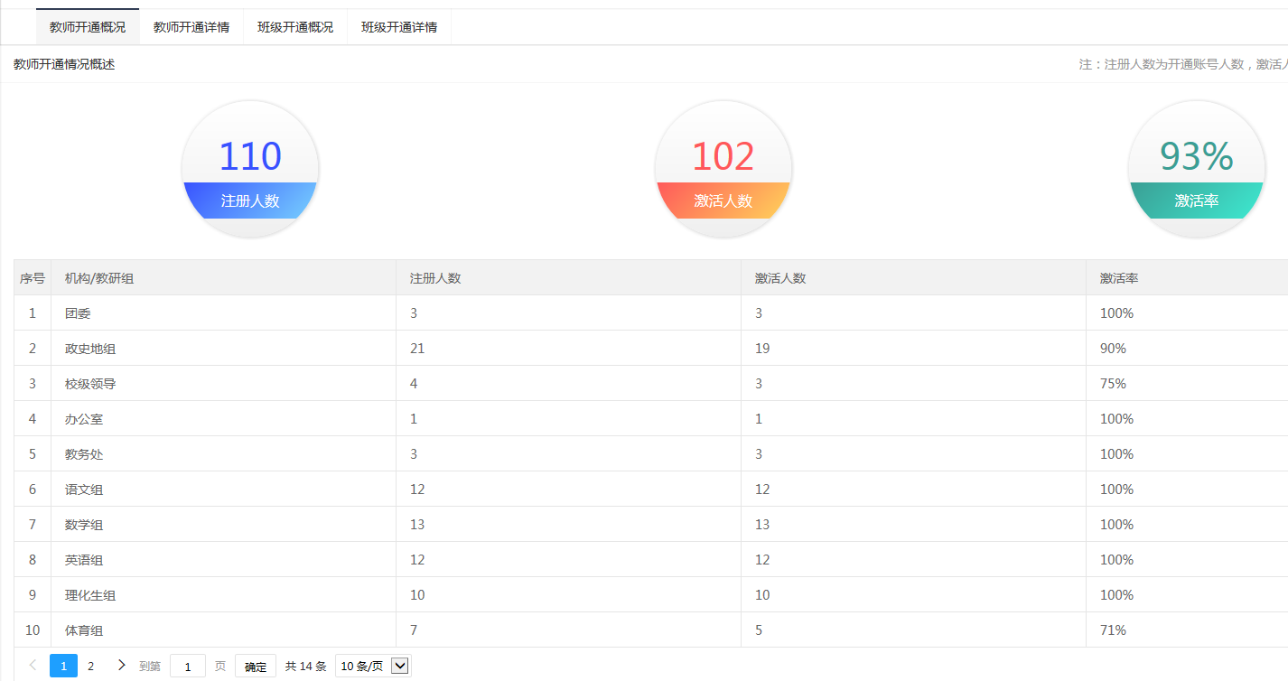Screen dimensions: 1288x681
Task: Select the 班级开通详情 tab
Action: click(x=399, y=27)
